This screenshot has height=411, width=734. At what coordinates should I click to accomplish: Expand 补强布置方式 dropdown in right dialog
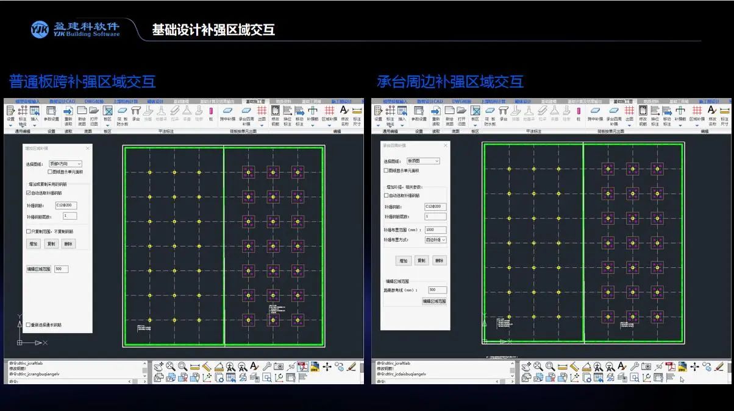point(435,240)
